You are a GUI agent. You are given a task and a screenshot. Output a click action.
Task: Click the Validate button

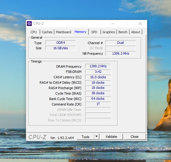[111, 137]
